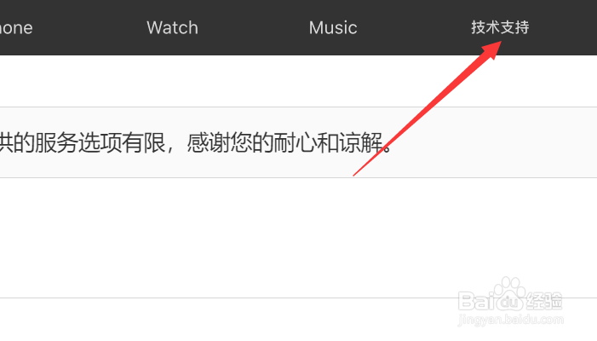Click the dark bar right of 技术支持
This screenshot has width=597, height=341.
coord(564,28)
